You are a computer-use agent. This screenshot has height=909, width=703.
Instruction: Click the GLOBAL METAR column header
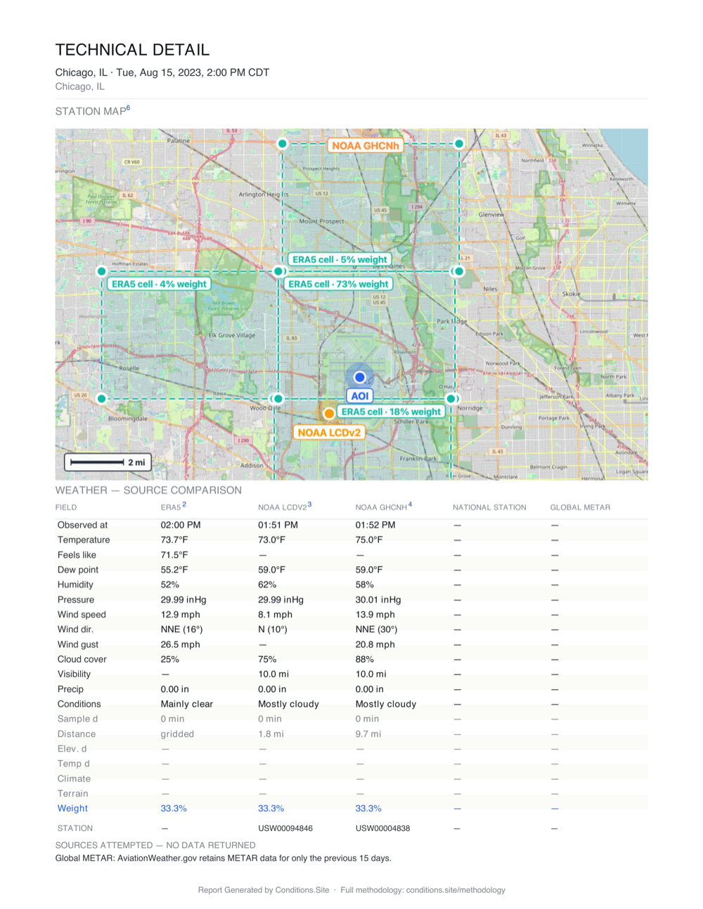pos(580,507)
